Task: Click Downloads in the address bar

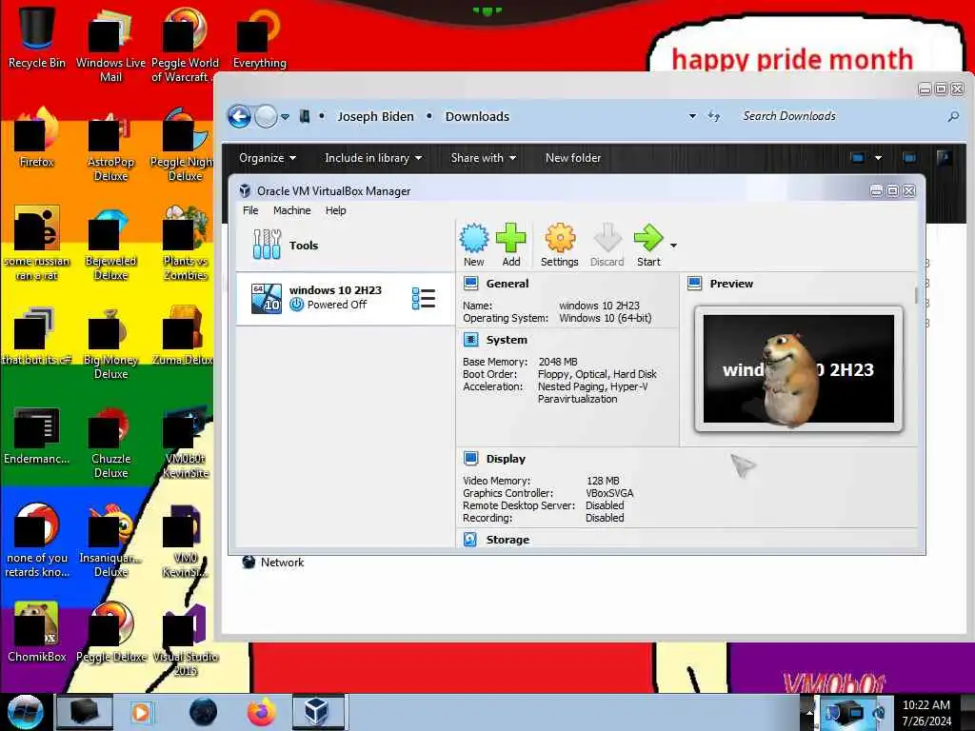Action: click(477, 116)
